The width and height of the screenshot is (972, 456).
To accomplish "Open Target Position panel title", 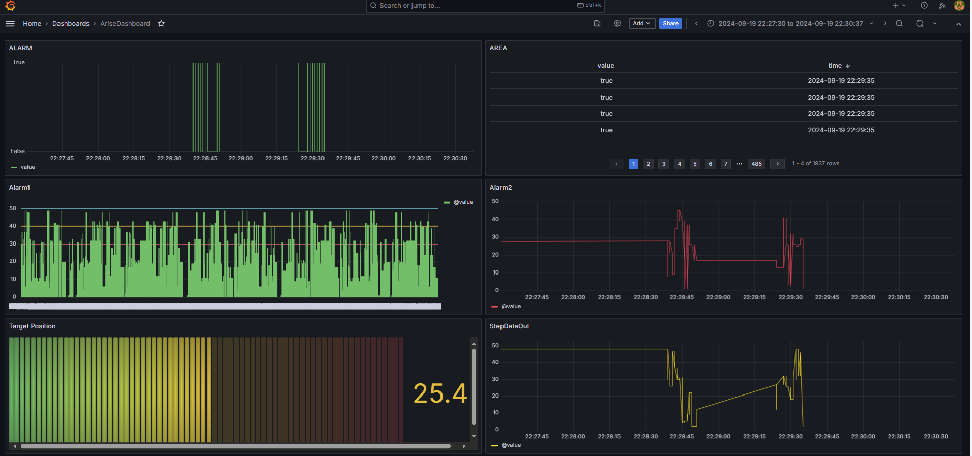I will [32, 326].
